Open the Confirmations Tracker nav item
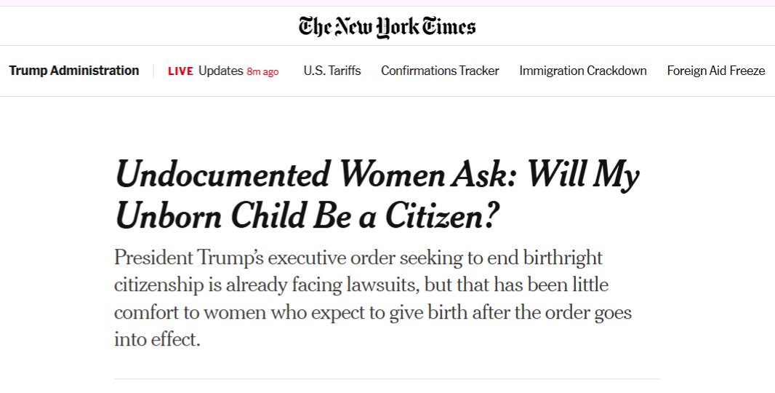Viewport: 775px width, 393px height. (x=440, y=71)
